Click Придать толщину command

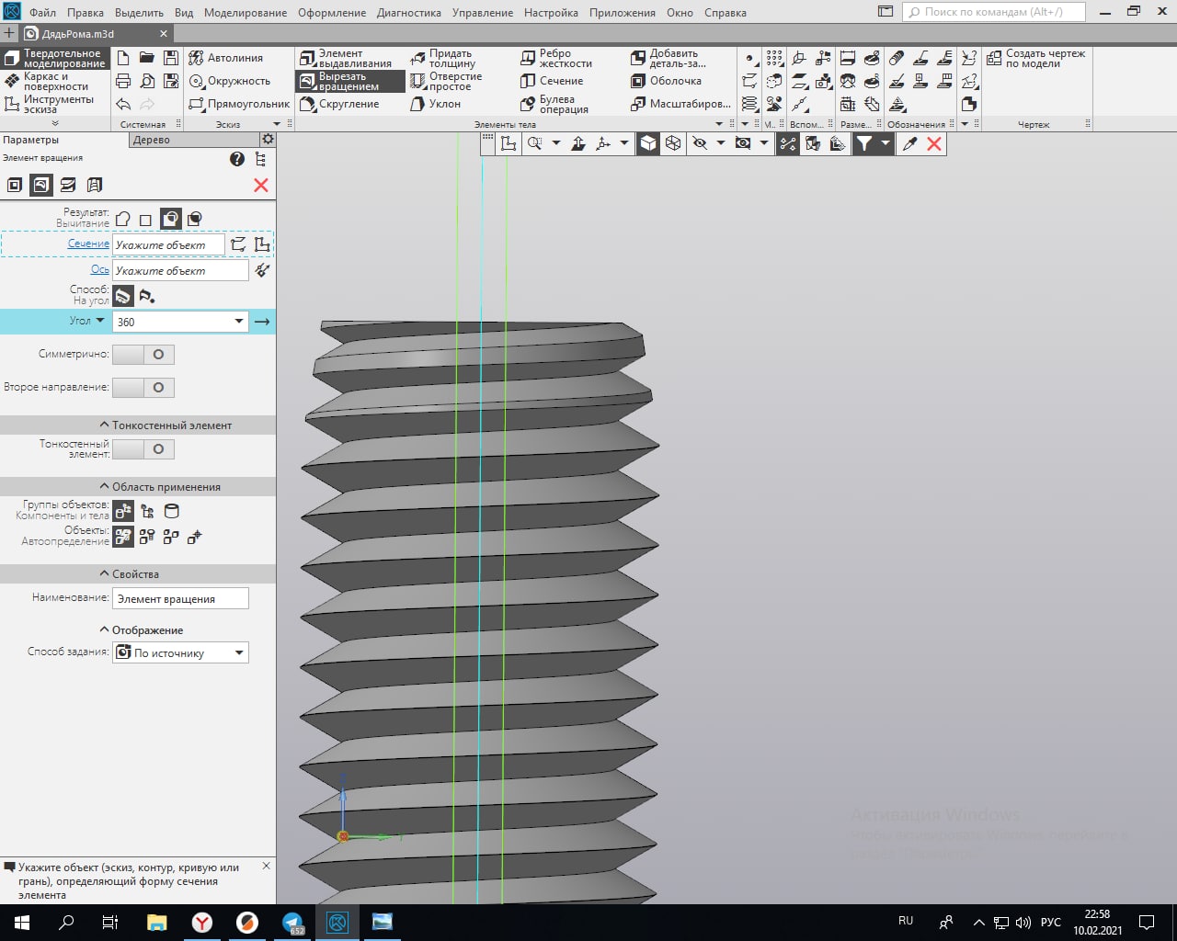coord(444,58)
